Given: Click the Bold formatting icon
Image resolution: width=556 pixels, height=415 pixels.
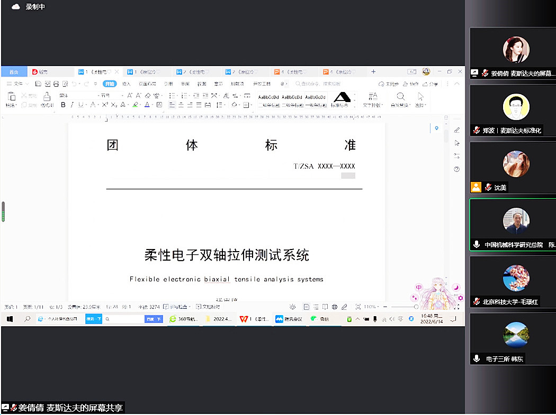Looking at the screenshot, I should 63,105.
